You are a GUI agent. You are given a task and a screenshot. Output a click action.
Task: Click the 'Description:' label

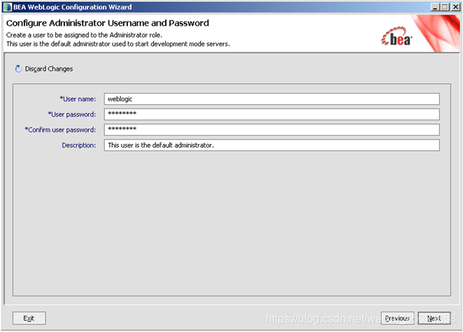pyautogui.click(x=78, y=145)
